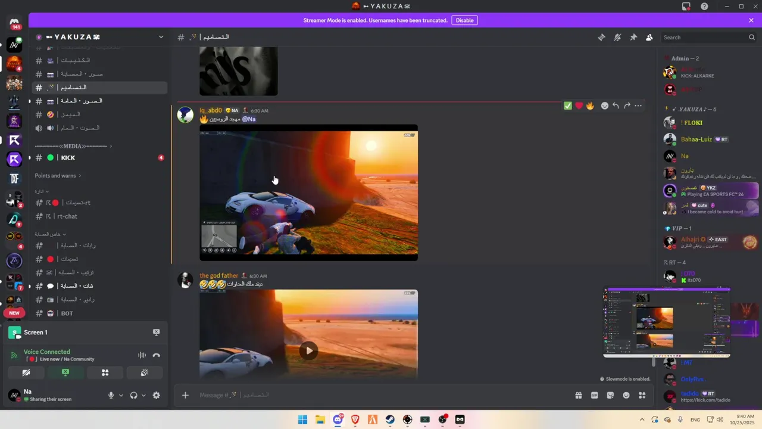The width and height of the screenshot is (762, 429).
Task: Open tadido in member list
Action: click(689, 394)
